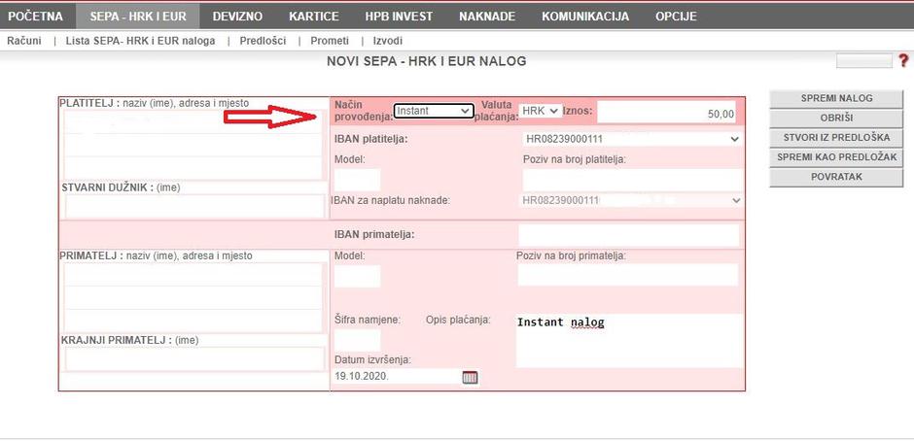This screenshot has height=441, width=914.
Task: Expand the Valuta plaćanja currency dropdown
Action: tap(541, 111)
